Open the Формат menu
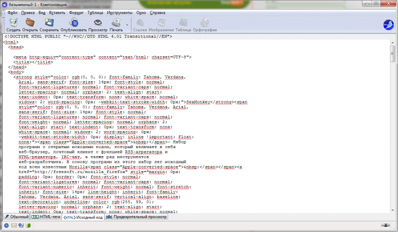This screenshot has height=232, width=398. (x=76, y=13)
